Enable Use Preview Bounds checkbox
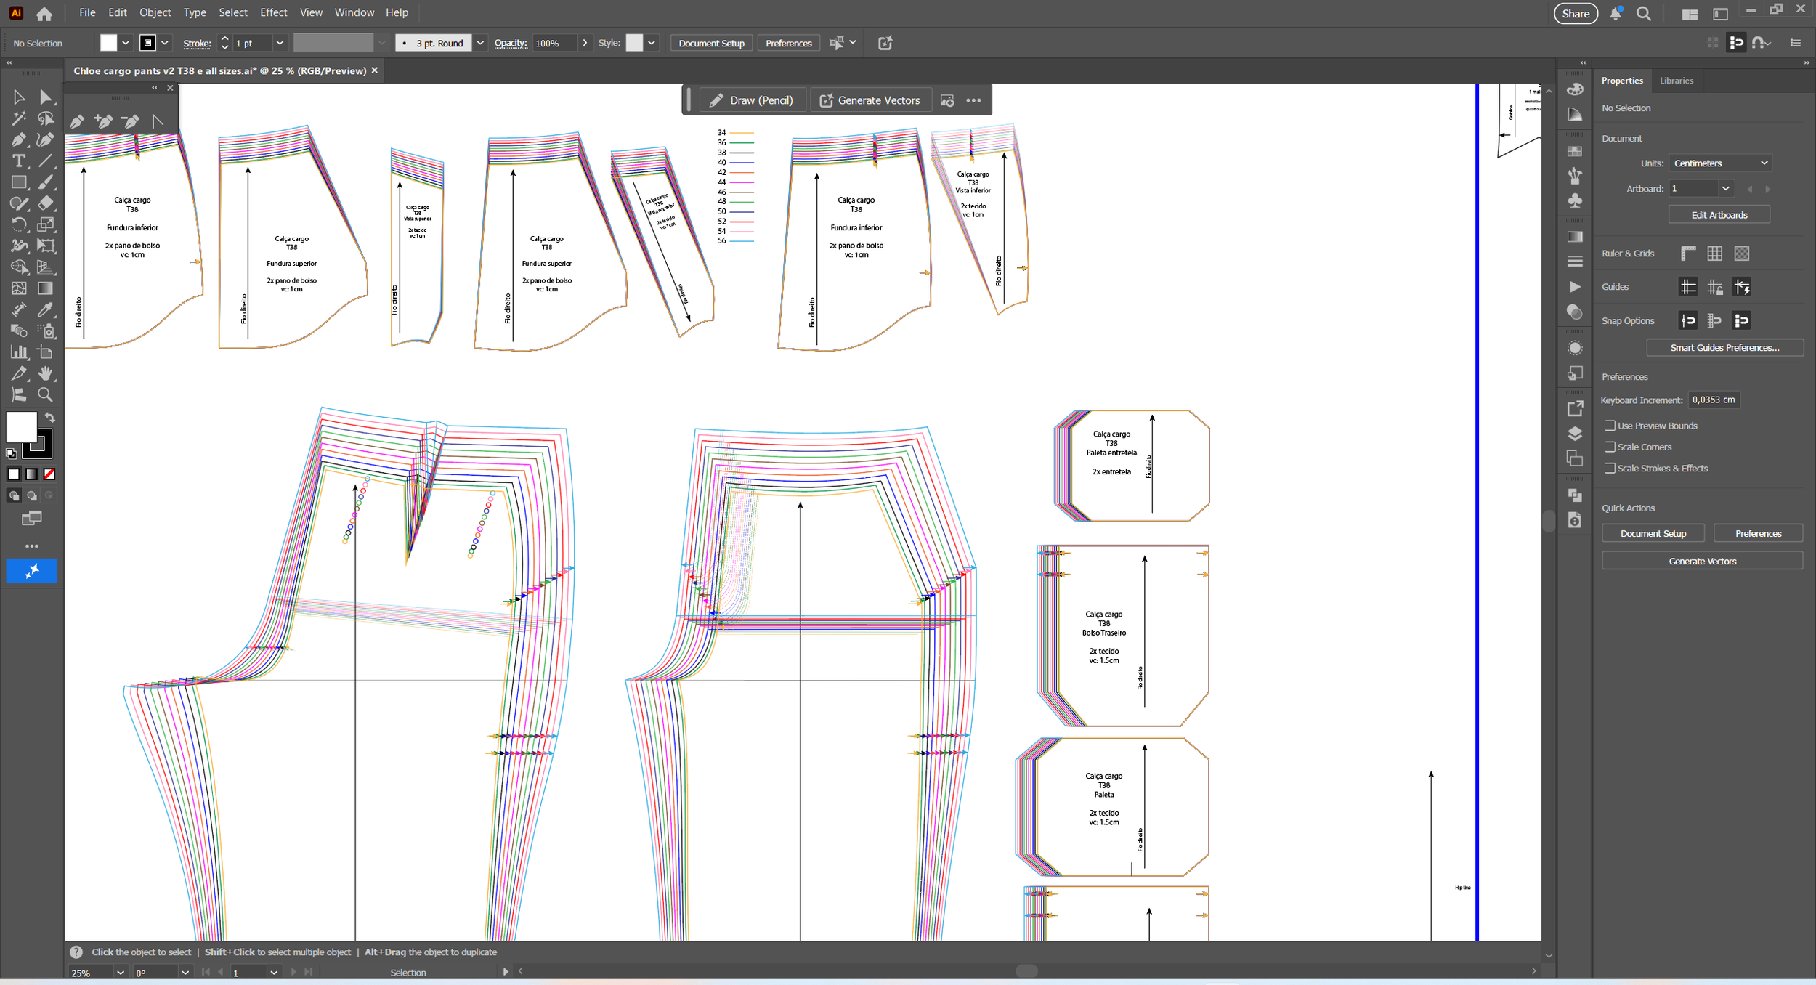Viewport: 1816px width, 985px height. click(x=1610, y=426)
